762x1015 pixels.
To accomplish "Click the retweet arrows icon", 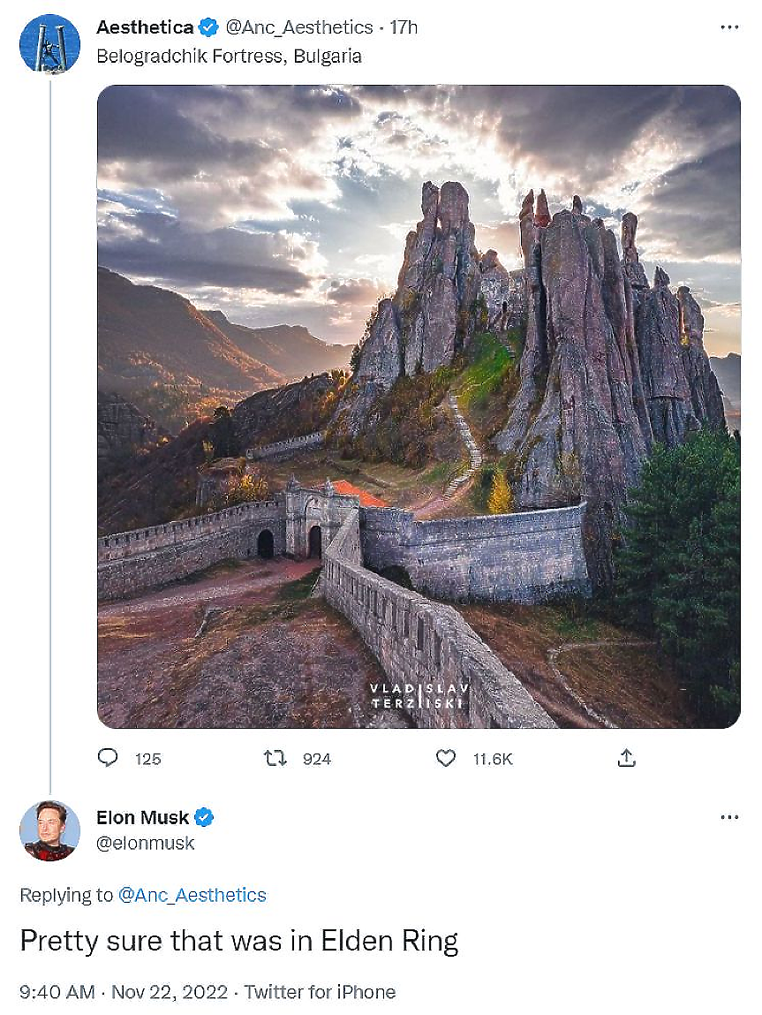I will 275,758.
